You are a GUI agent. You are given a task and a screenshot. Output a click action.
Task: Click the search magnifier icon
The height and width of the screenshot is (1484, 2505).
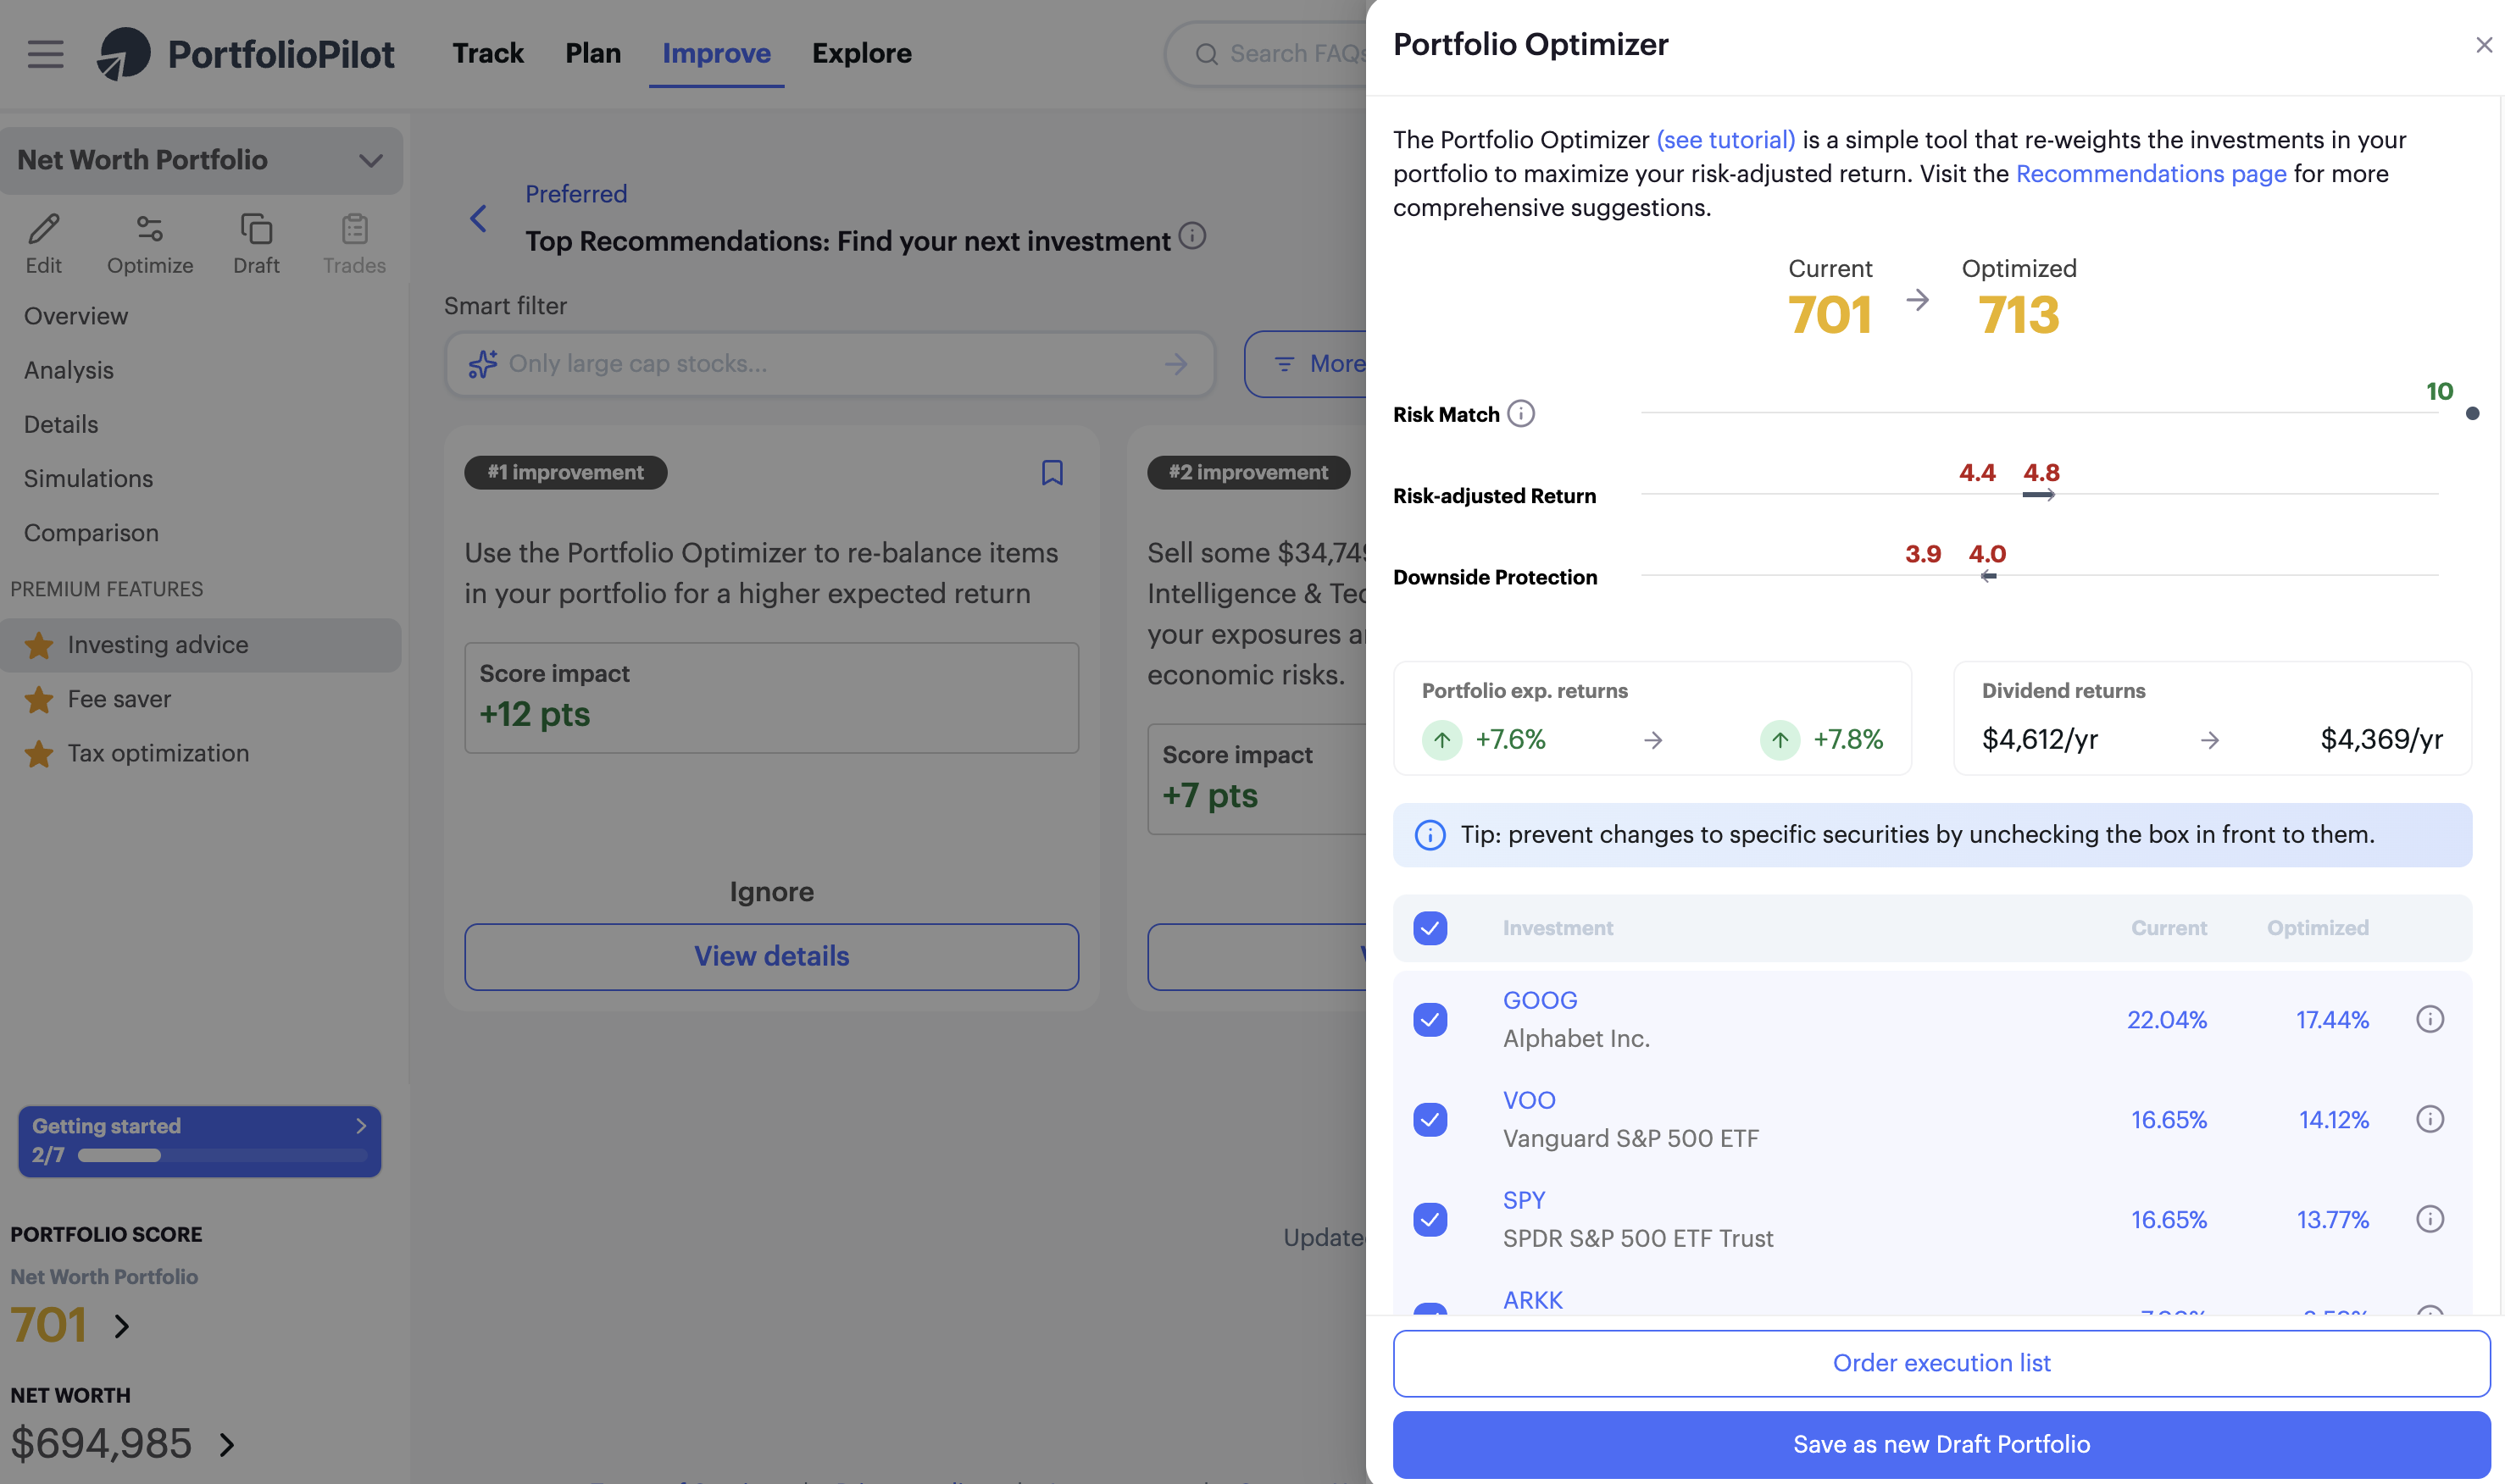(1207, 54)
